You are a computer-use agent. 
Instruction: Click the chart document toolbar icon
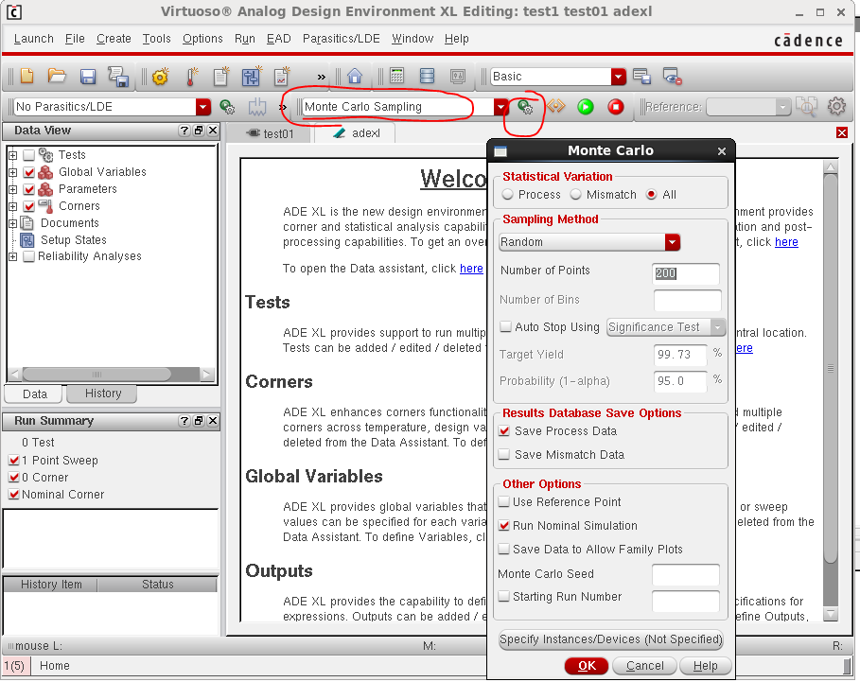[282, 77]
